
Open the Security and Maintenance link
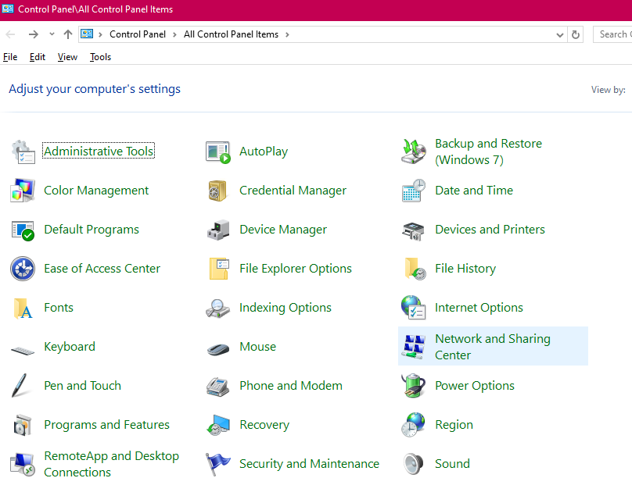click(309, 463)
